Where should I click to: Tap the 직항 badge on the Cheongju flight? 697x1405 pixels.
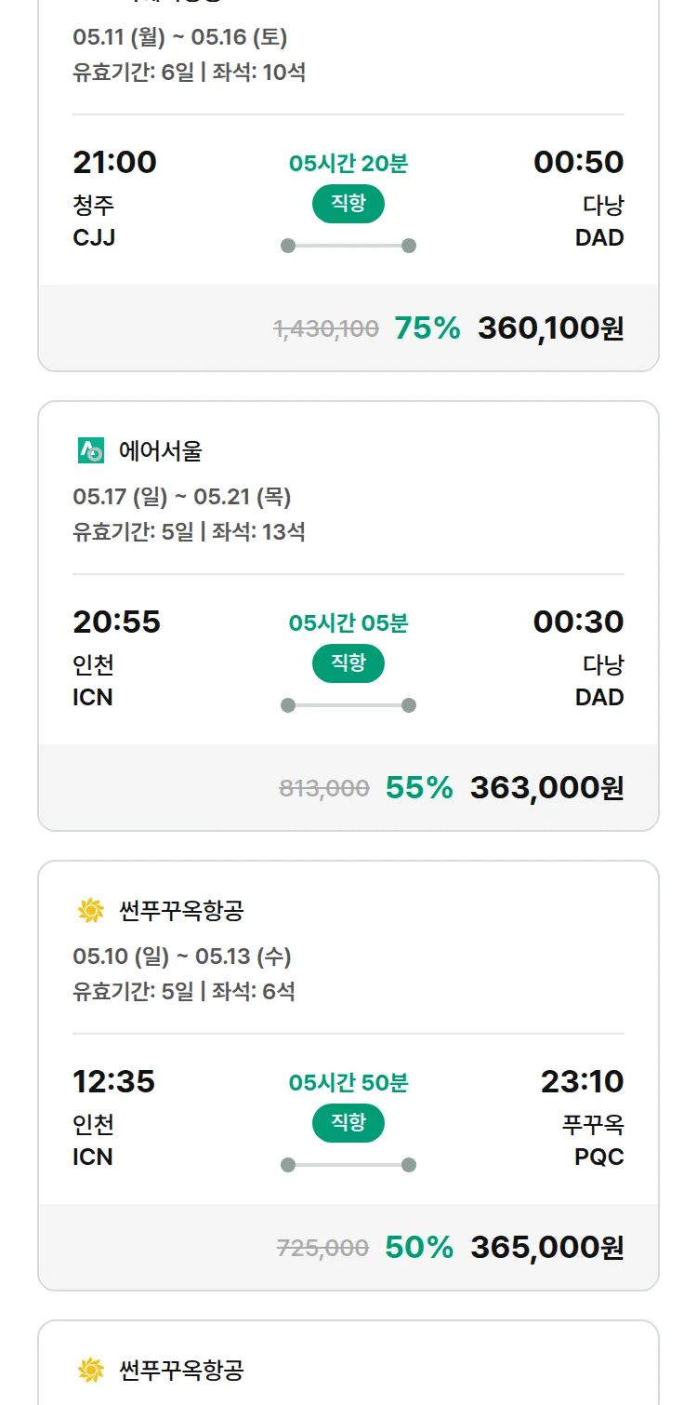tap(348, 204)
